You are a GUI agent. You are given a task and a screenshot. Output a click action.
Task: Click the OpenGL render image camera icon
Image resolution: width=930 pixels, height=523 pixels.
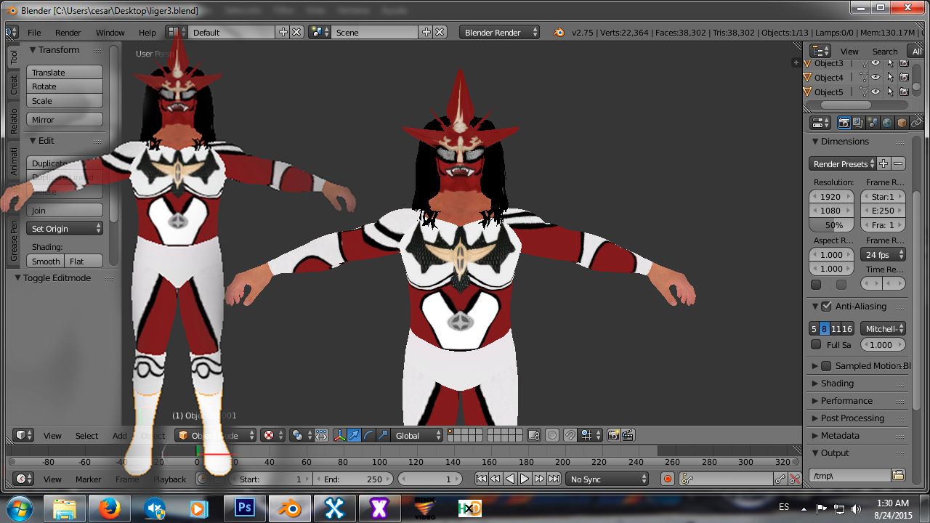[614, 435]
